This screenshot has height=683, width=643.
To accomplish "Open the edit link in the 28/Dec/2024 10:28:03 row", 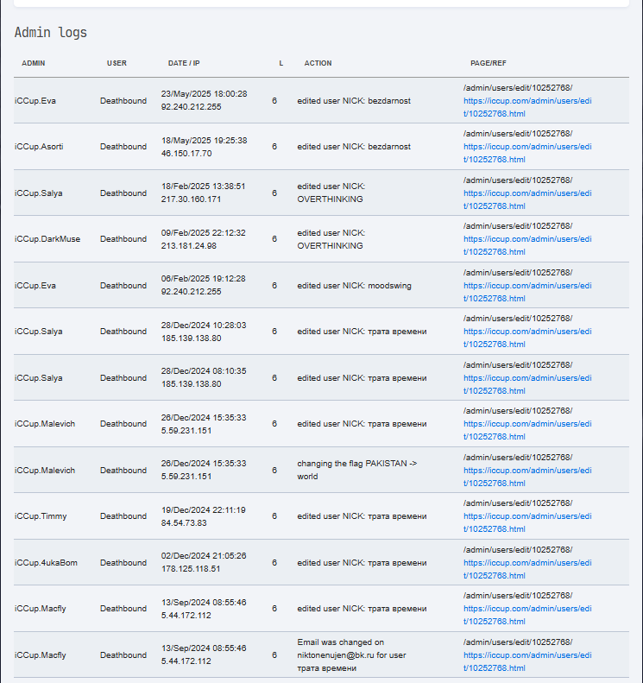I will [x=527, y=338].
